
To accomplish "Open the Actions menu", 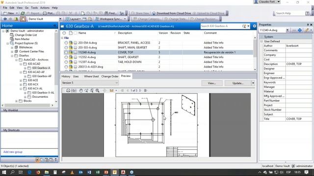I will (45, 8).
